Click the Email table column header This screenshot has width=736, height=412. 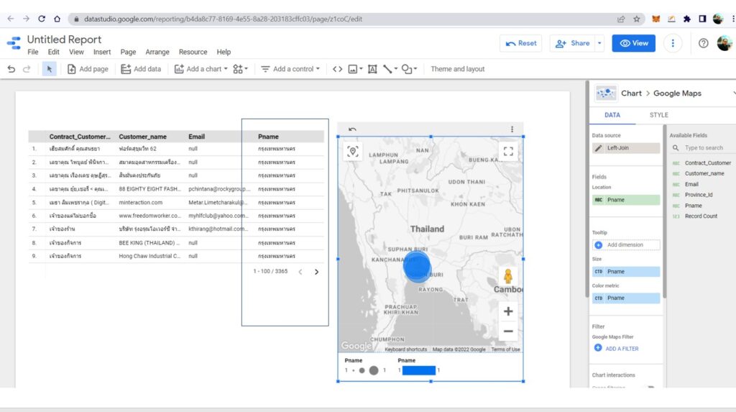click(197, 137)
